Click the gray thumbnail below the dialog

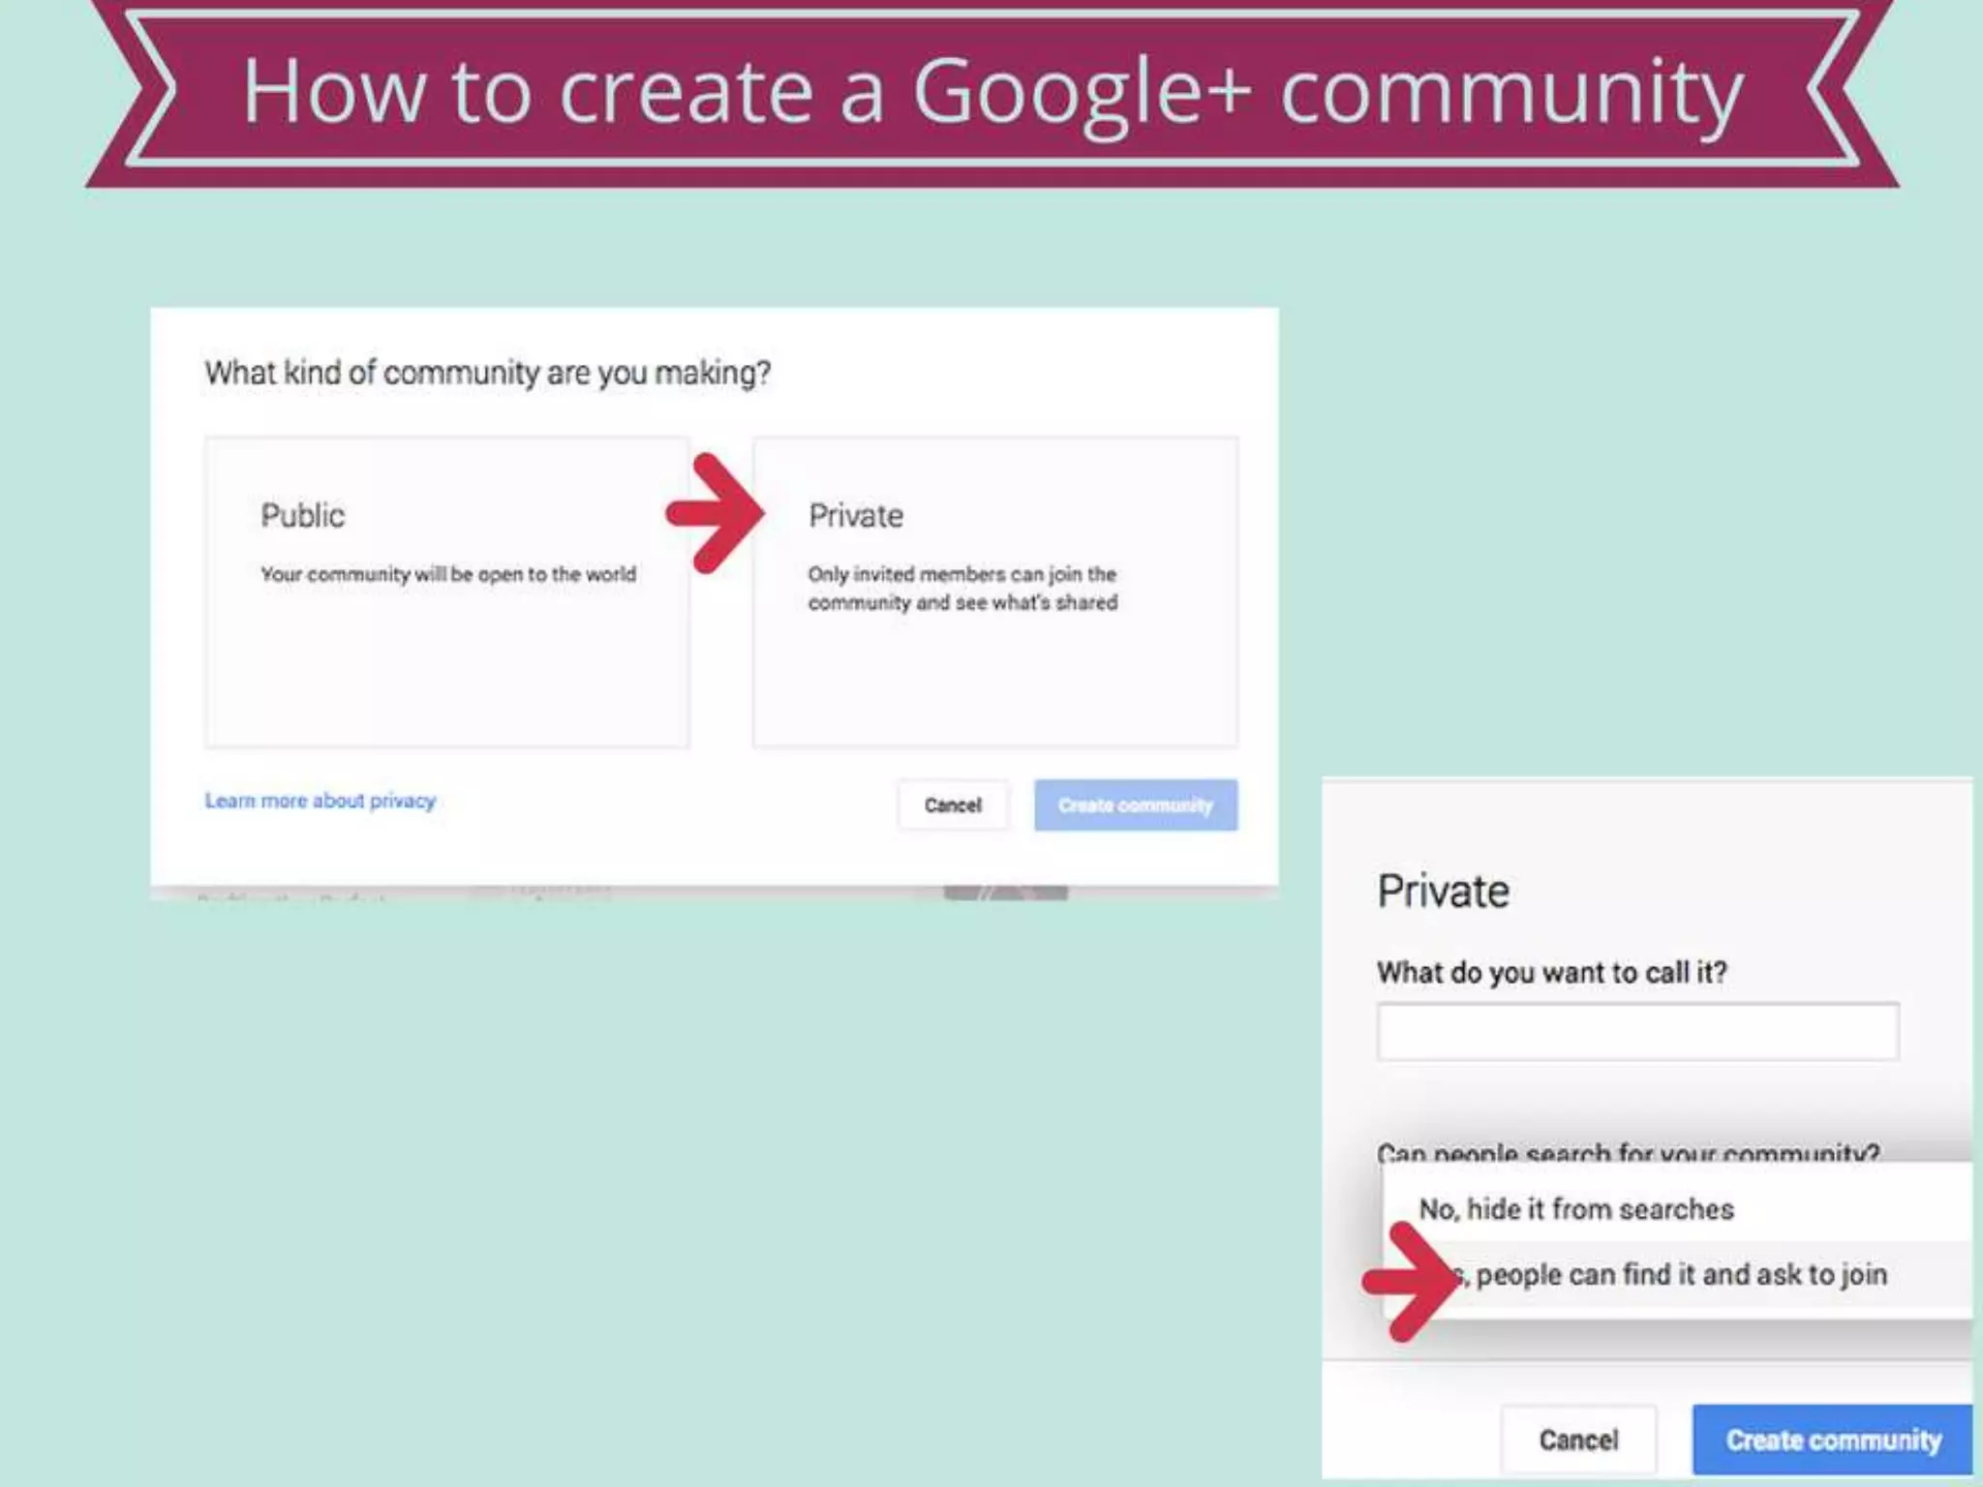point(1005,893)
